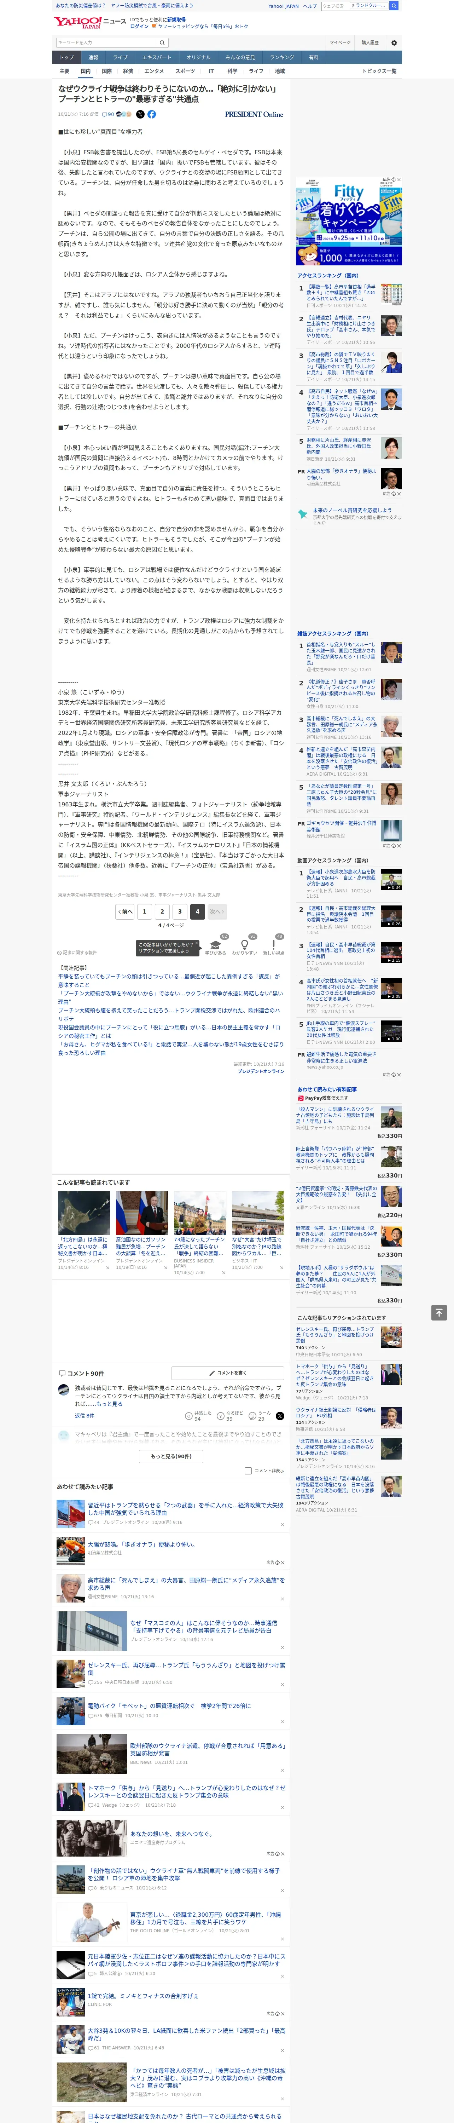The width and height of the screenshot is (454, 2123).
Task: Open the トップ tab
Action: (x=67, y=58)
